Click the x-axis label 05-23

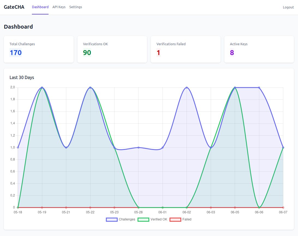point(114,212)
